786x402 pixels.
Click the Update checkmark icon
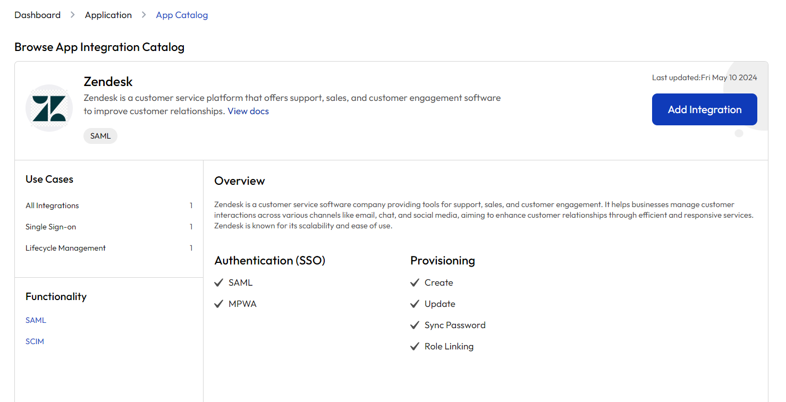point(415,304)
